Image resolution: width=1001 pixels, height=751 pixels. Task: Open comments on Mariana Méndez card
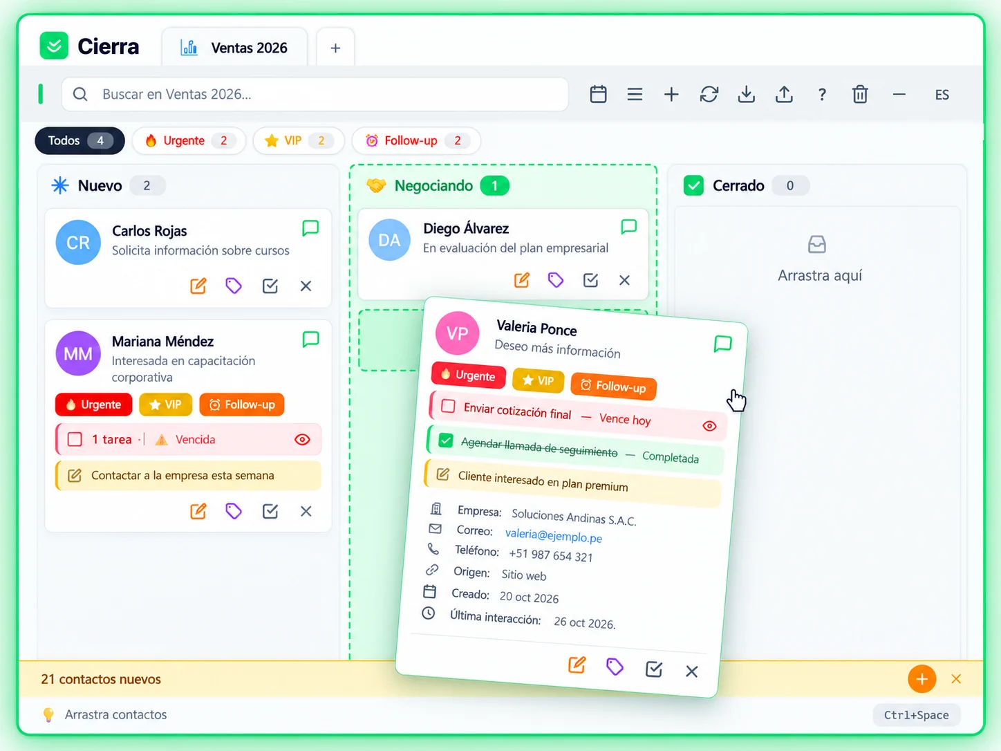(x=310, y=340)
